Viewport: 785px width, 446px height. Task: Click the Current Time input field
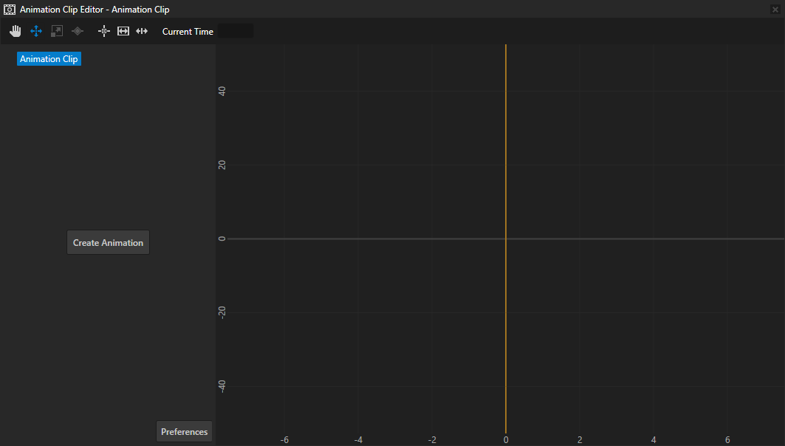236,31
